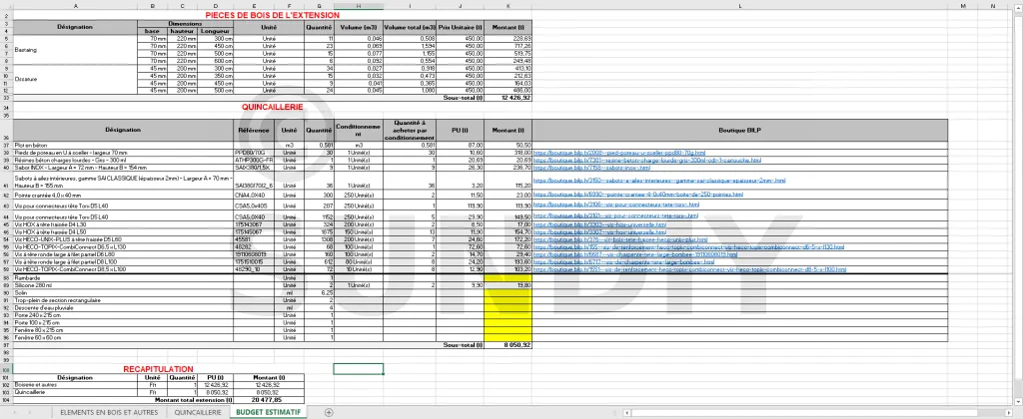1023x419 pixels.
Task: Switch to the QUINCAILLERIE sheet tab
Action: tap(198, 411)
